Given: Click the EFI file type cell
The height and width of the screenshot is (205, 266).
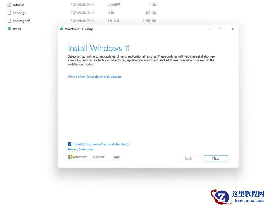Looking at the screenshot, I should (x=114, y=21).
